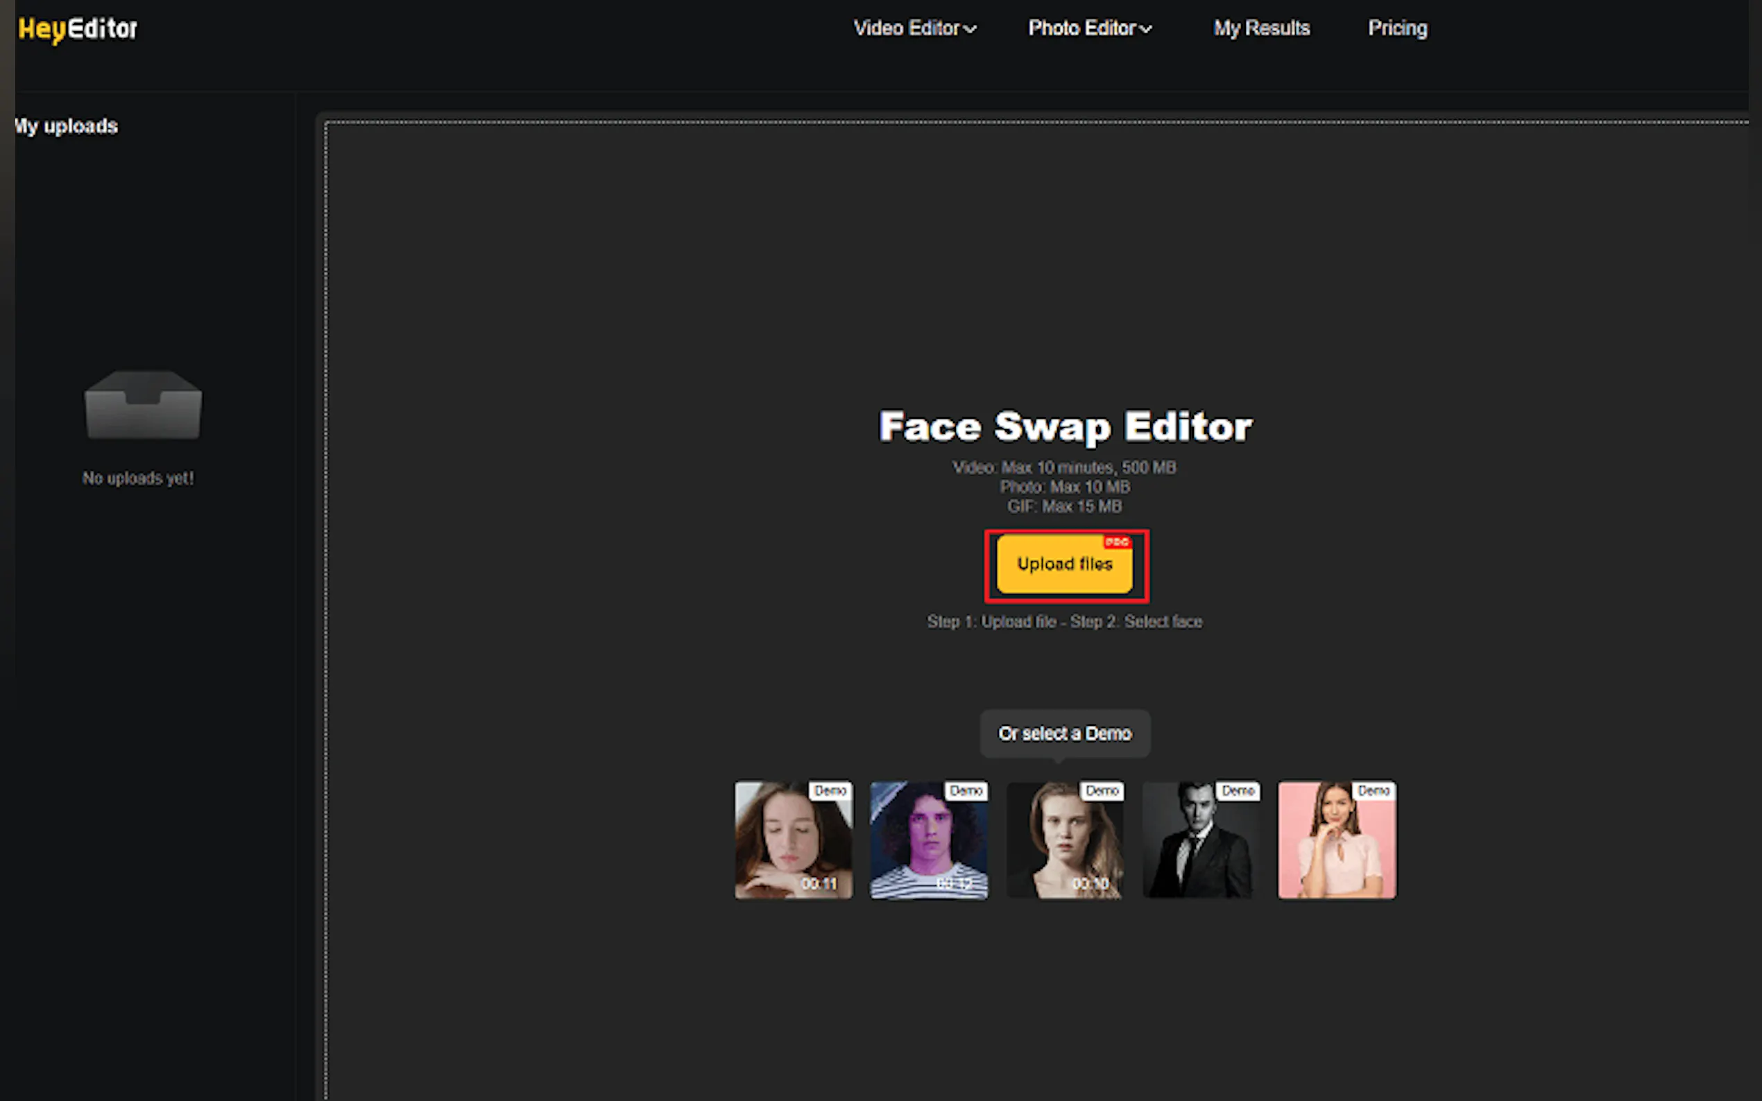The width and height of the screenshot is (1762, 1101).
Task: Click the HeyEditor logo
Action: pos(78,29)
